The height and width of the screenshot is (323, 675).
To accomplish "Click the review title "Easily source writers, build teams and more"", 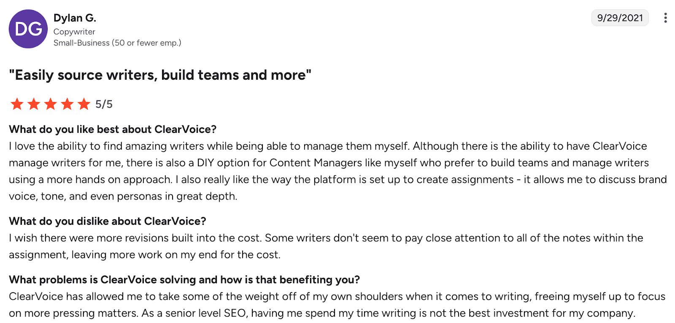I will [160, 75].
